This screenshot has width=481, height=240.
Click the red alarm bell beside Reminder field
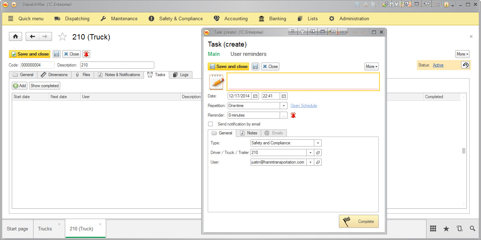click(x=293, y=115)
